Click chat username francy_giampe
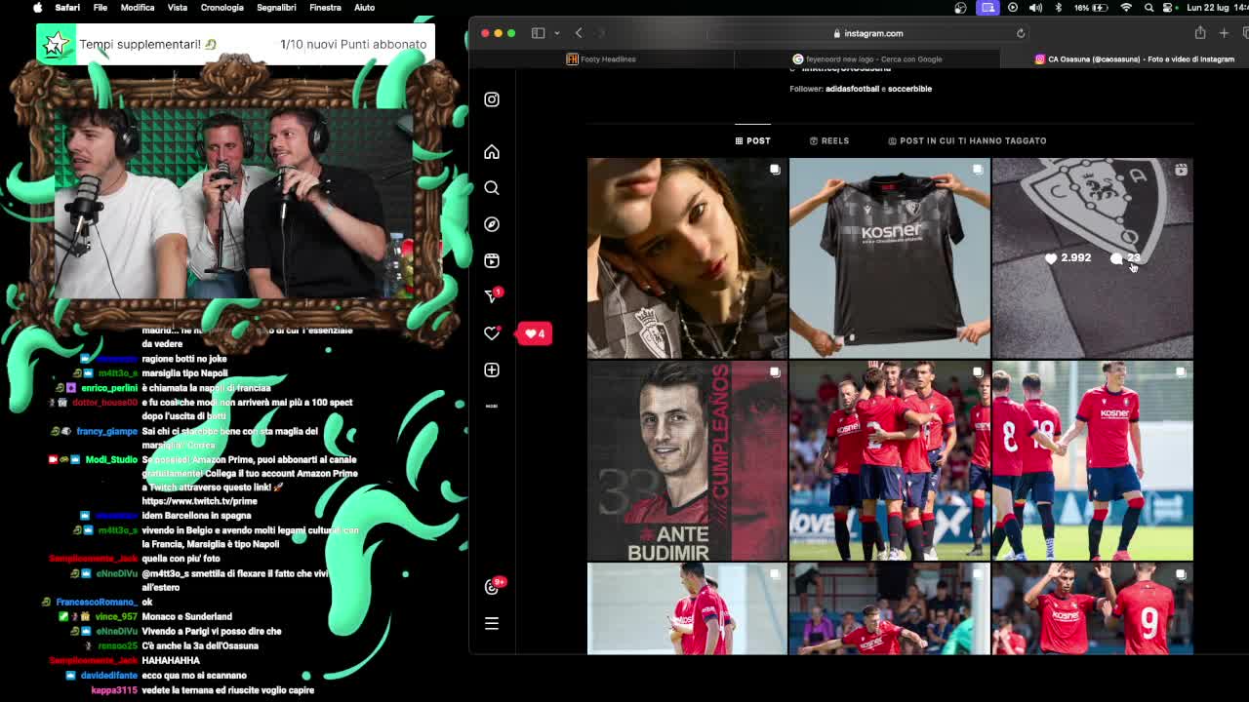1249x702 pixels. click(x=107, y=431)
